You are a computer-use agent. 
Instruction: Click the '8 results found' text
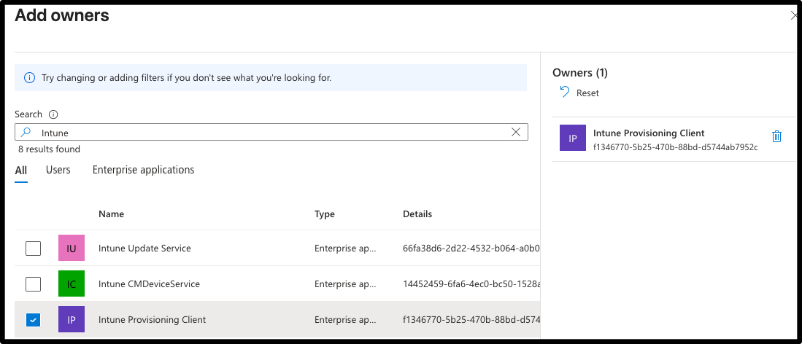(50, 149)
